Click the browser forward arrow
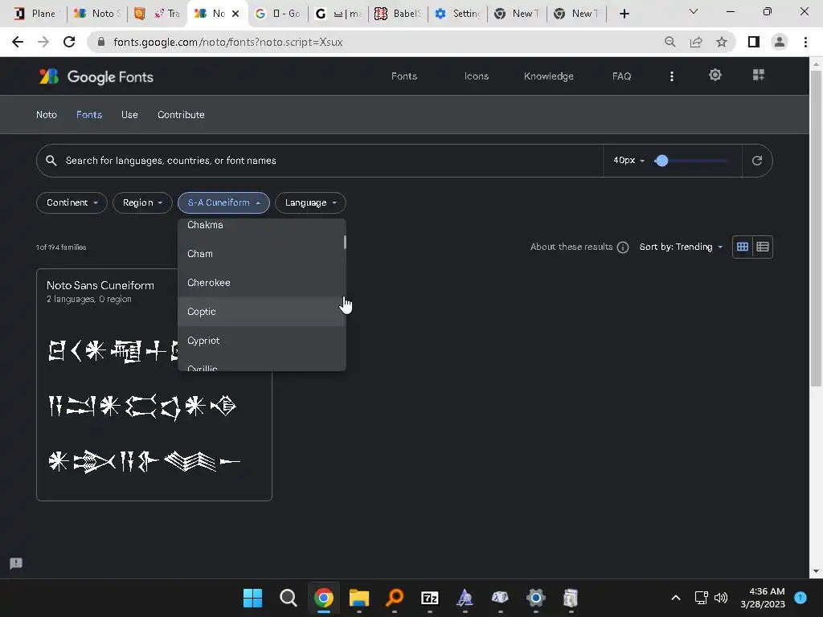The height and width of the screenshot is (617, 823). click(x=43, y=42)
